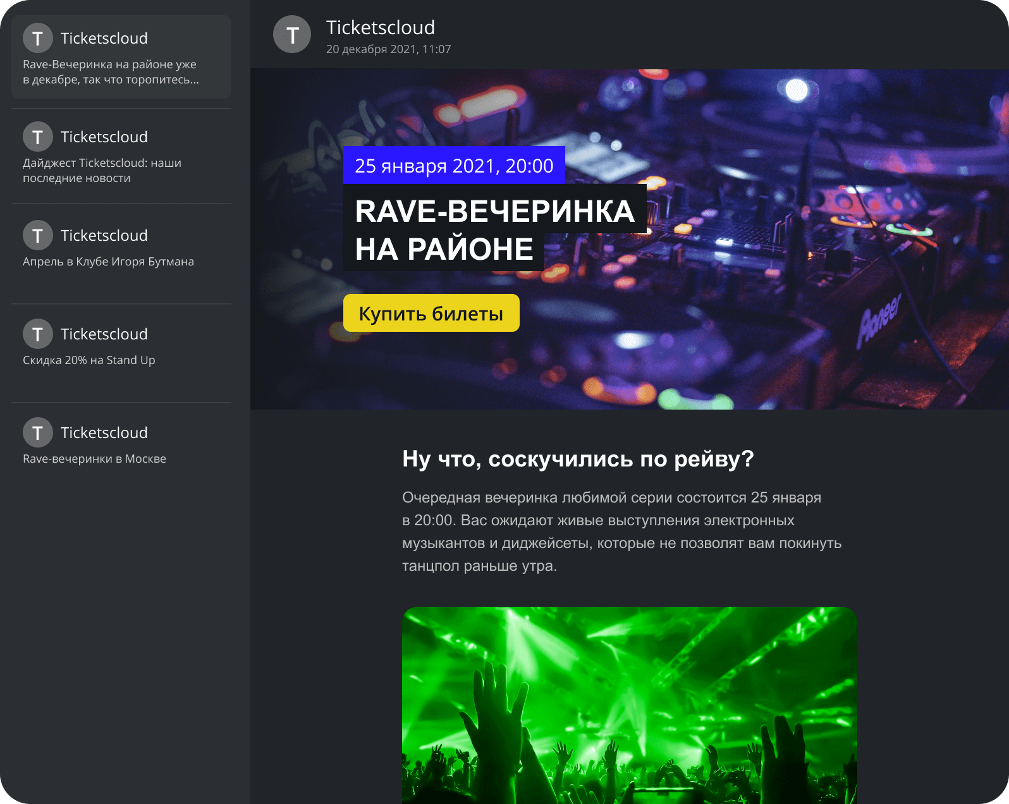Click the banner title RAVE-ВЕЧЕРИНКА
This screenshot has height=804, width=1009.
[495, 210]
